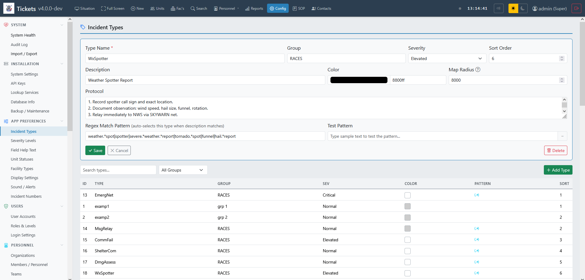Click the sound mute icon in header

(498, 8)
